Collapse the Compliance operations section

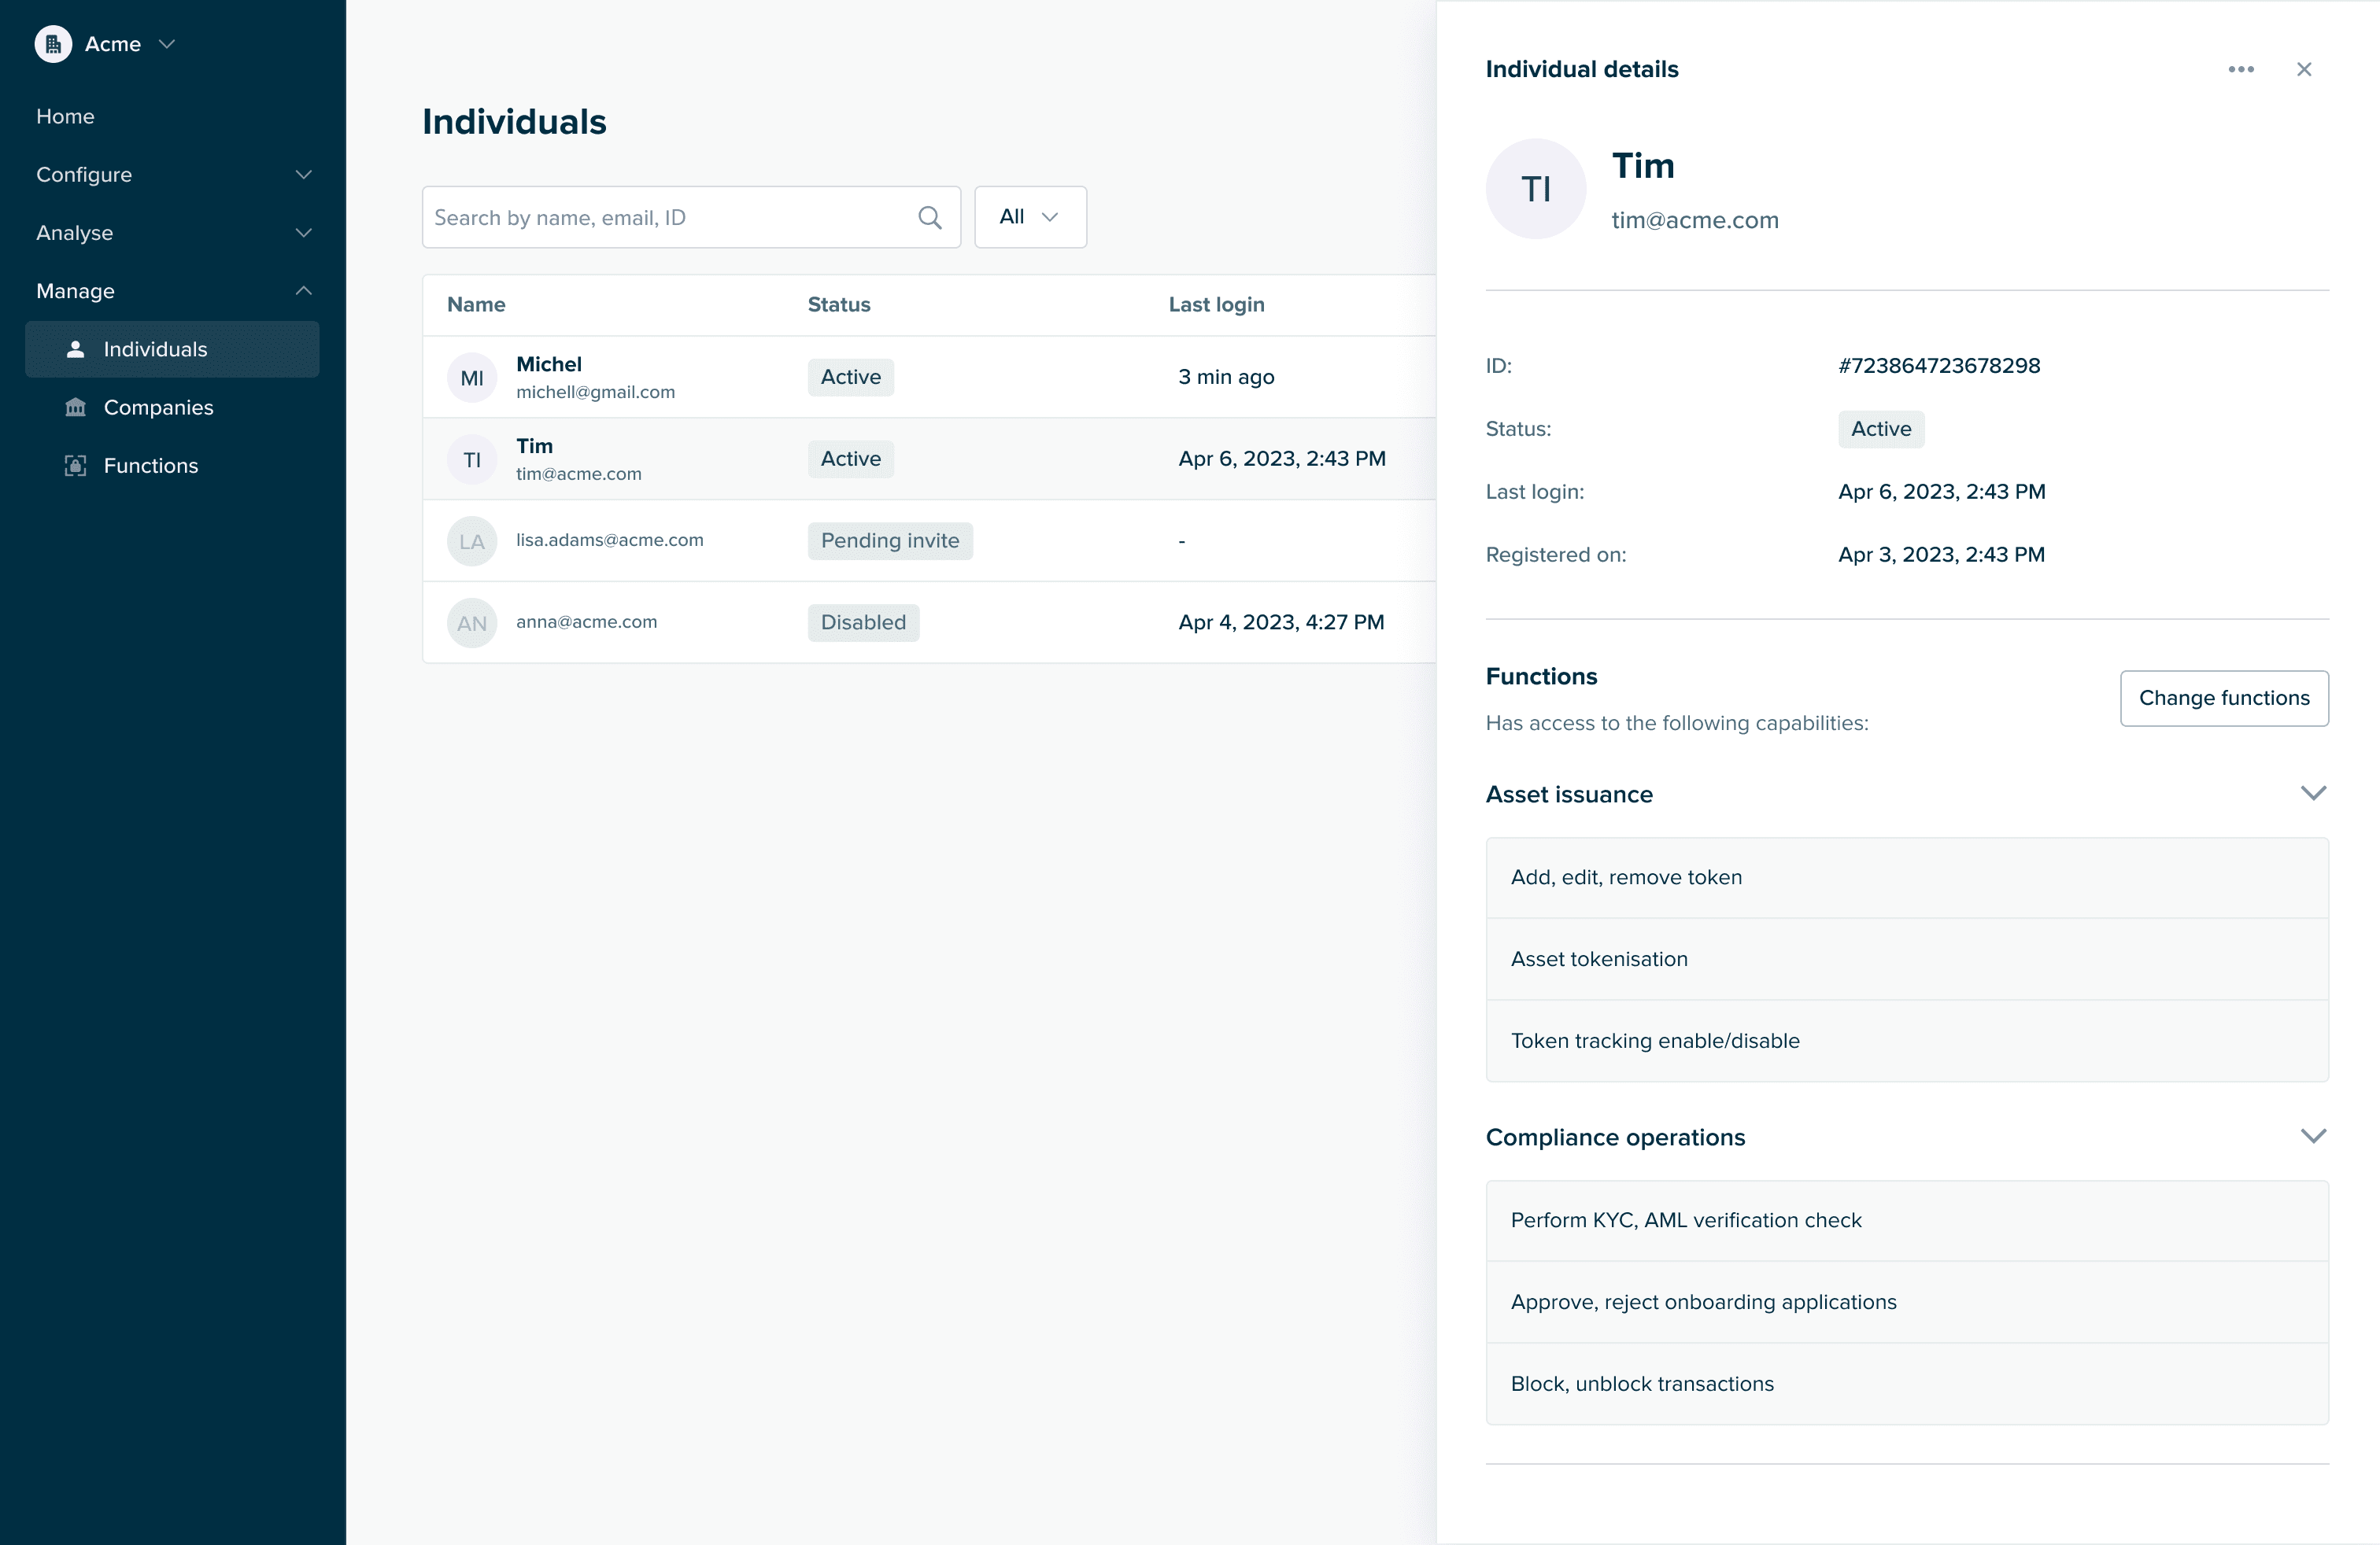pyautogui.click(x=2313, y=1136)
